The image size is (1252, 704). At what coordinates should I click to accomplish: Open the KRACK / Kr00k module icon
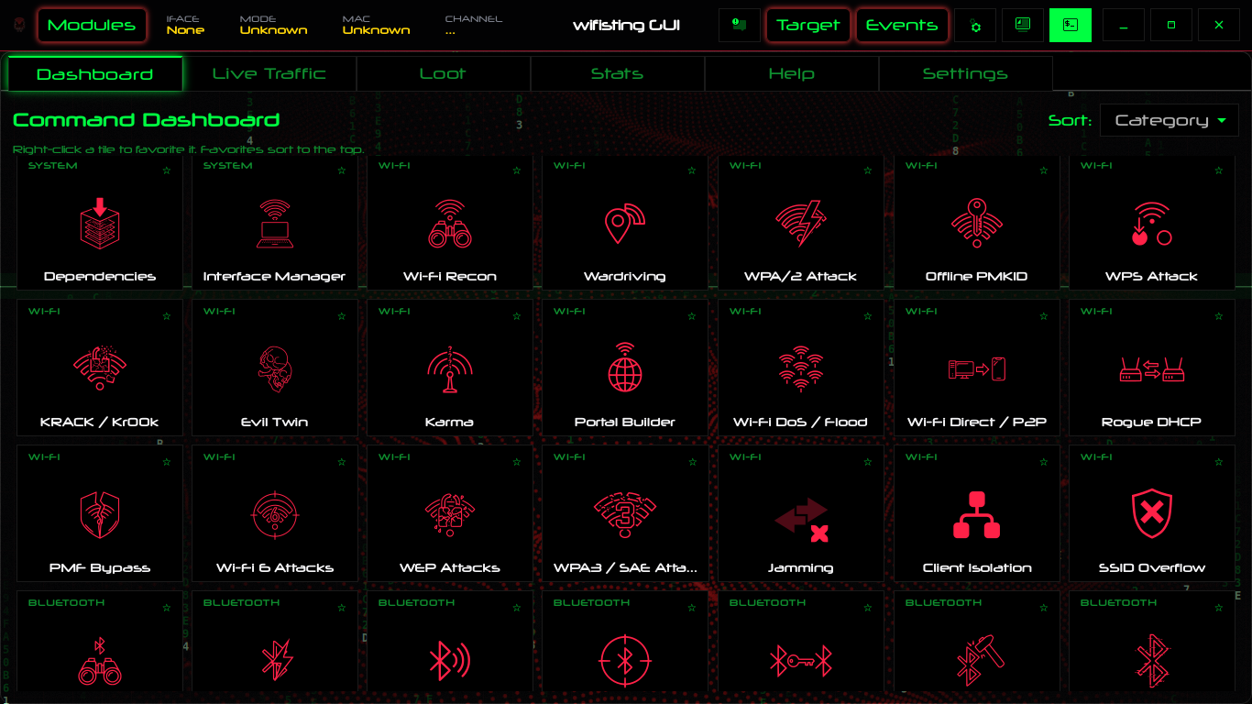click(x=100, y=369)
